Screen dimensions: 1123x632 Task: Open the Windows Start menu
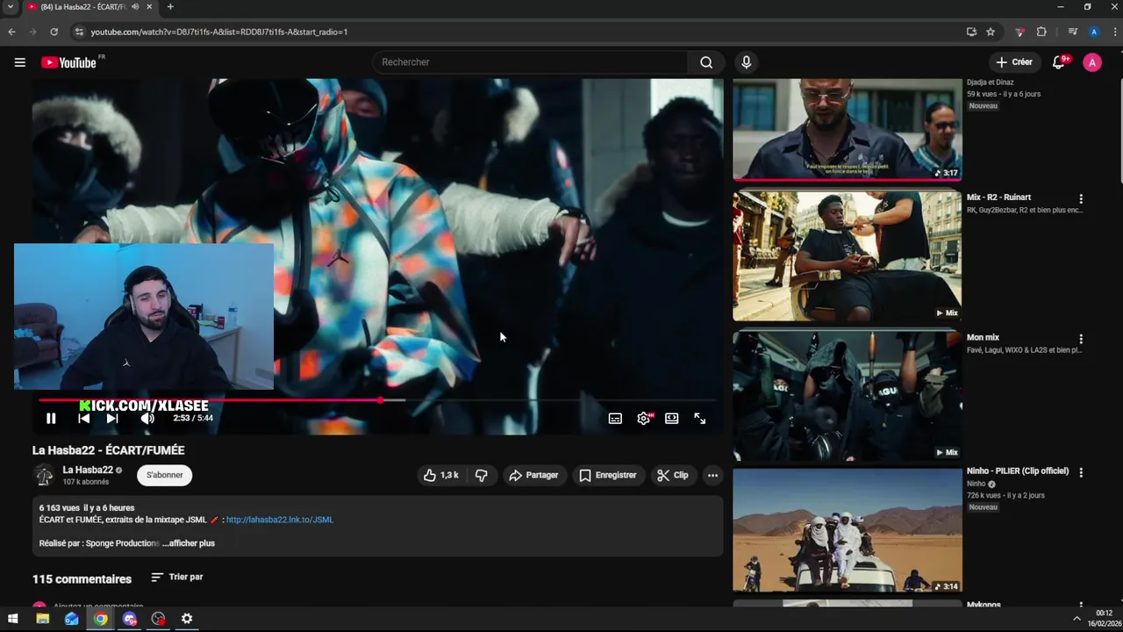[13, 619]
